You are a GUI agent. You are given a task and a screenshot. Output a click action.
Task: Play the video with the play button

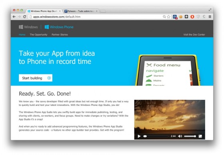[139, 136]
